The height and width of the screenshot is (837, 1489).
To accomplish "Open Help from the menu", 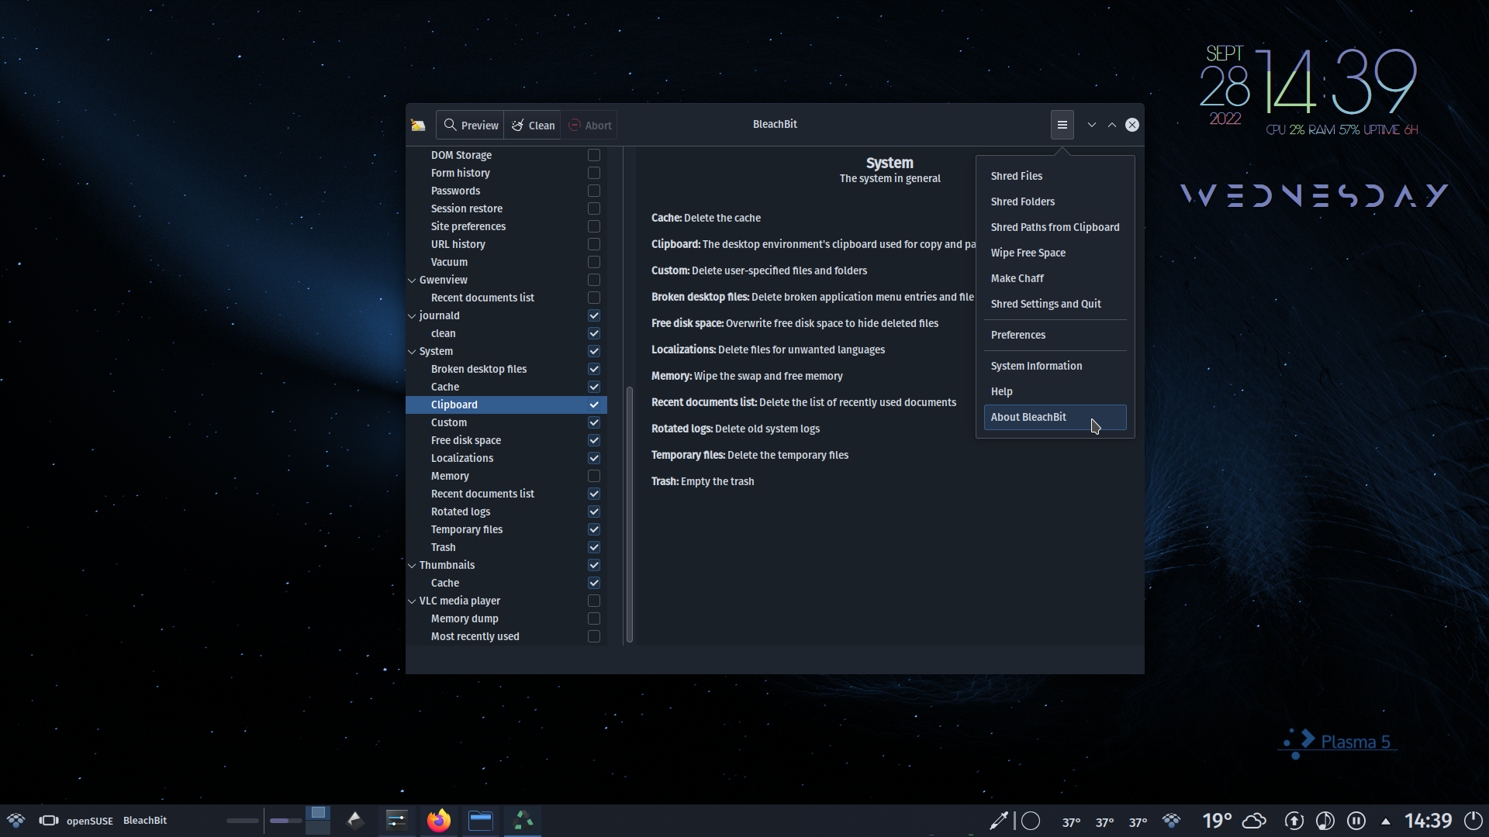I will coord(1055,391).
